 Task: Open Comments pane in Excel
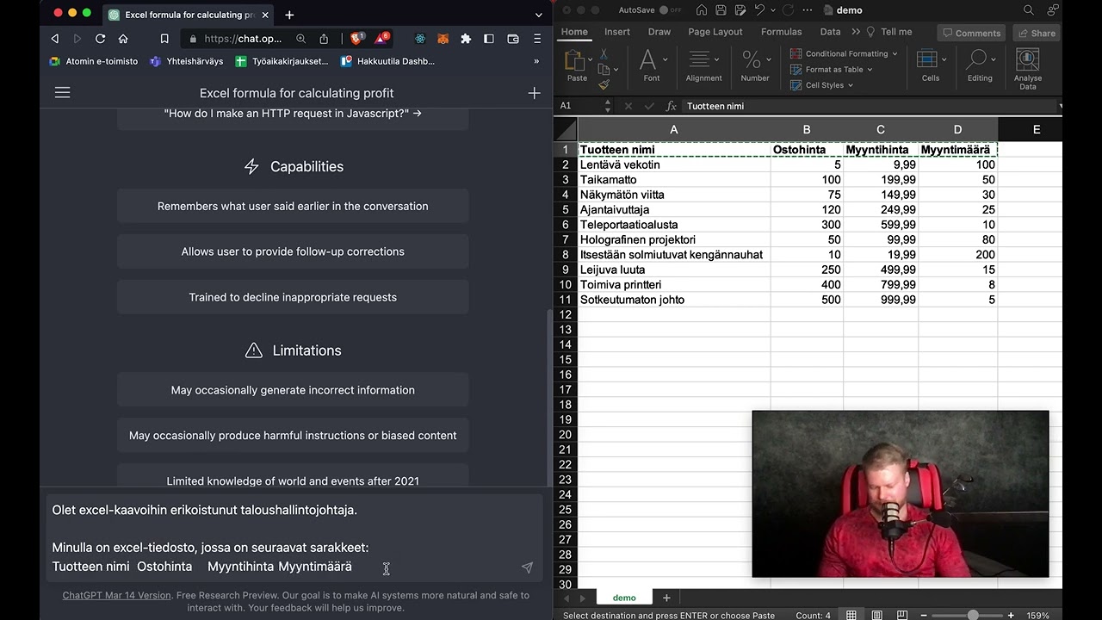[x=971, y=33]
